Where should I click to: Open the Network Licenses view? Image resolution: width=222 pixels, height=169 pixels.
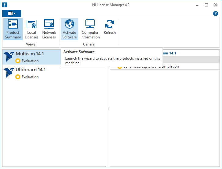[49, 29]
